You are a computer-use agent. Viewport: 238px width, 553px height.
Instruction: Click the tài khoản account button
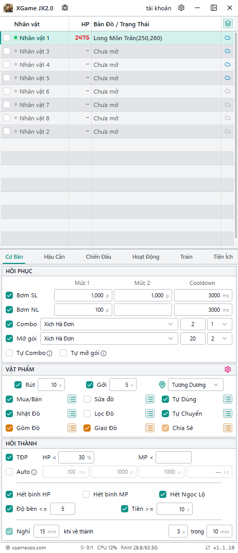(x=159, y=8)
